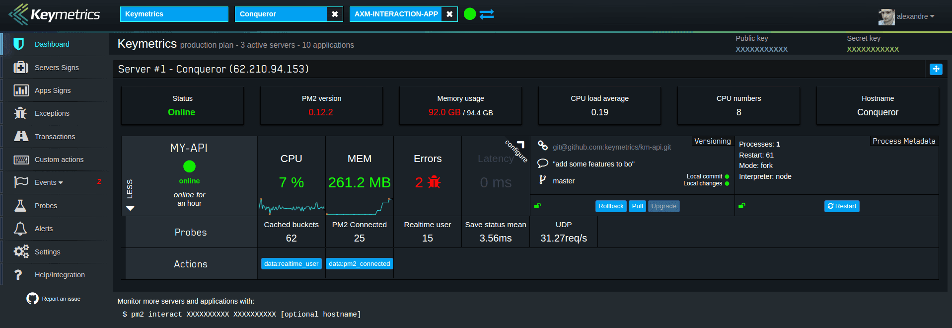The width and height of the screenshot is (952, 328).
Task: Open the Dashboard shield icon
Action: [x=19, y=44]
